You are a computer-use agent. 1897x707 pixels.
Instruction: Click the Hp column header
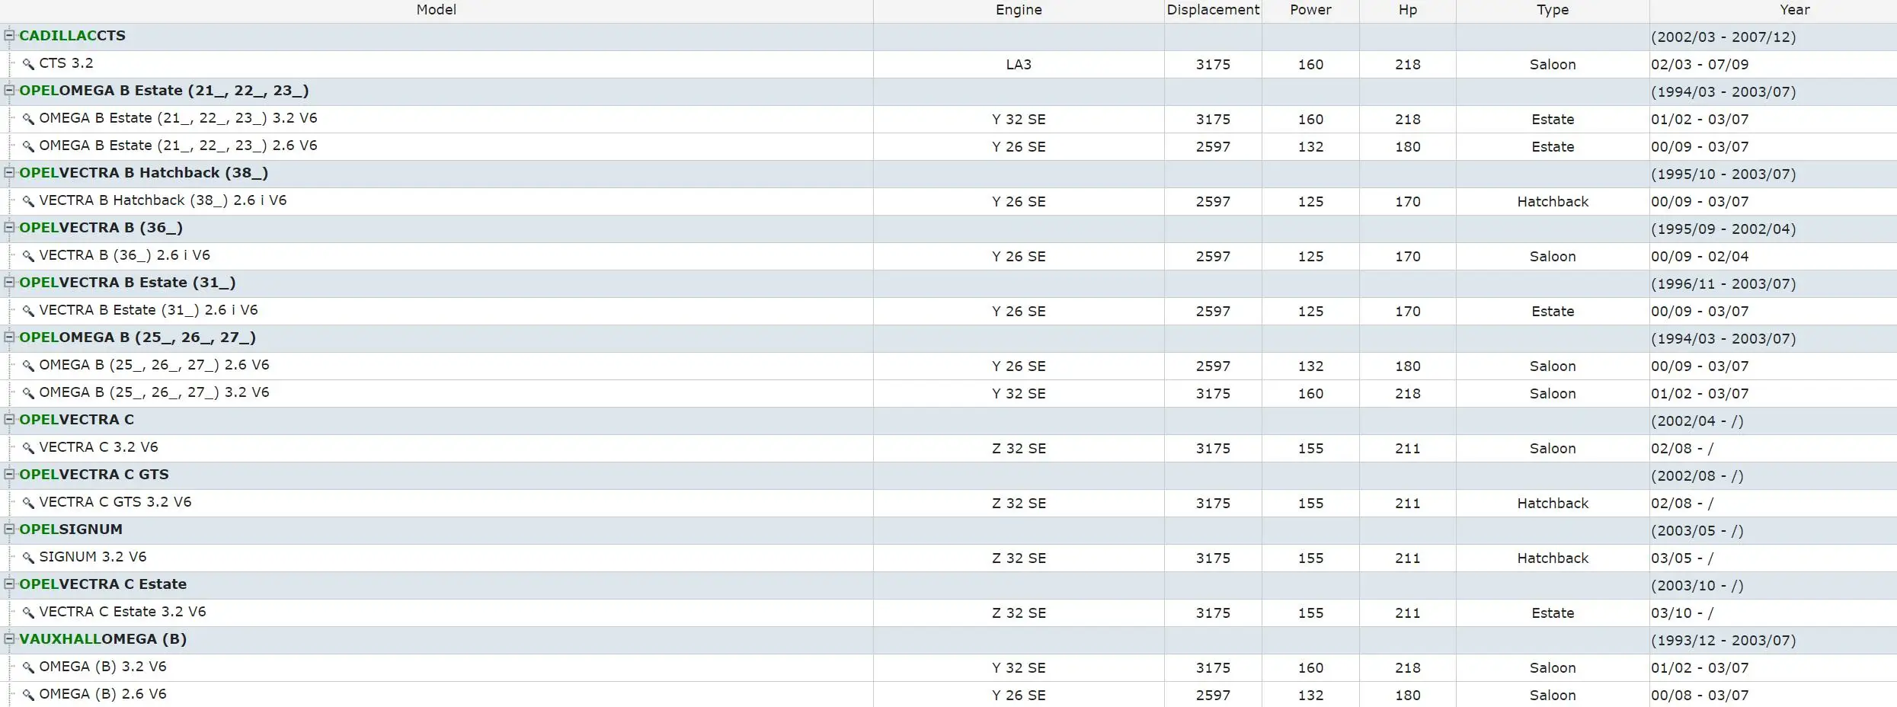1408,10
